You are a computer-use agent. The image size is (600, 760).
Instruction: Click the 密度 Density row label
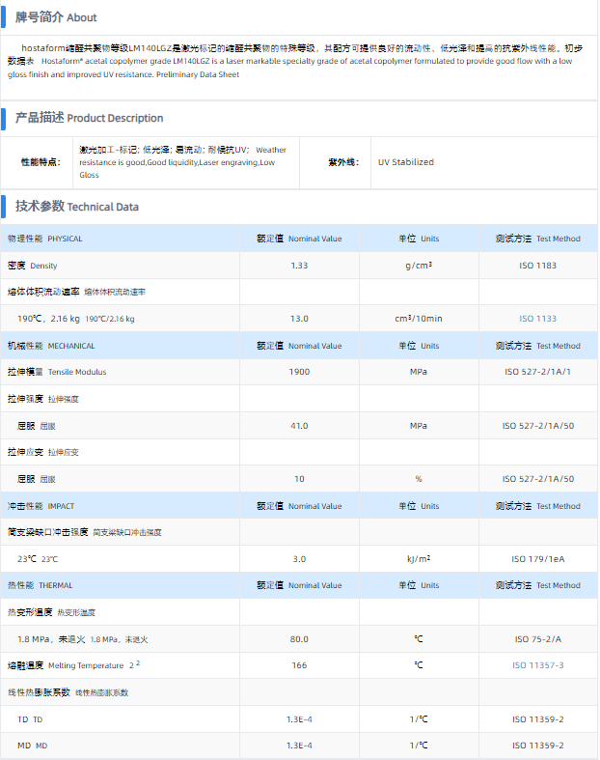[33, 266]
